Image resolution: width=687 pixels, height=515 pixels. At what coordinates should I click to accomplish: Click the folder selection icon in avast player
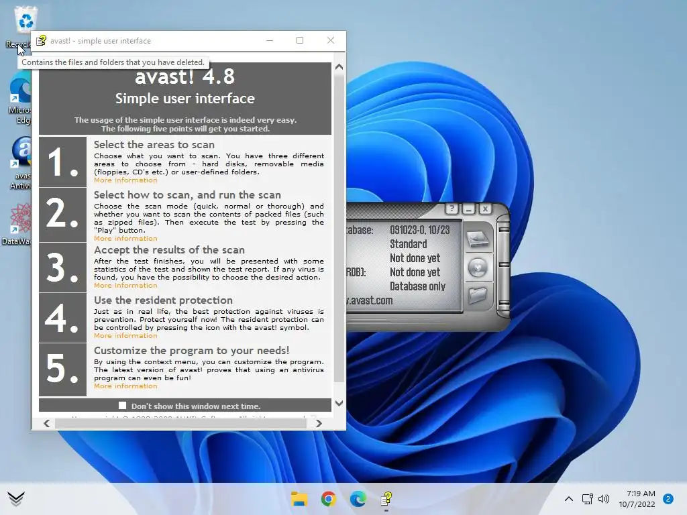(x=477, y=295)
